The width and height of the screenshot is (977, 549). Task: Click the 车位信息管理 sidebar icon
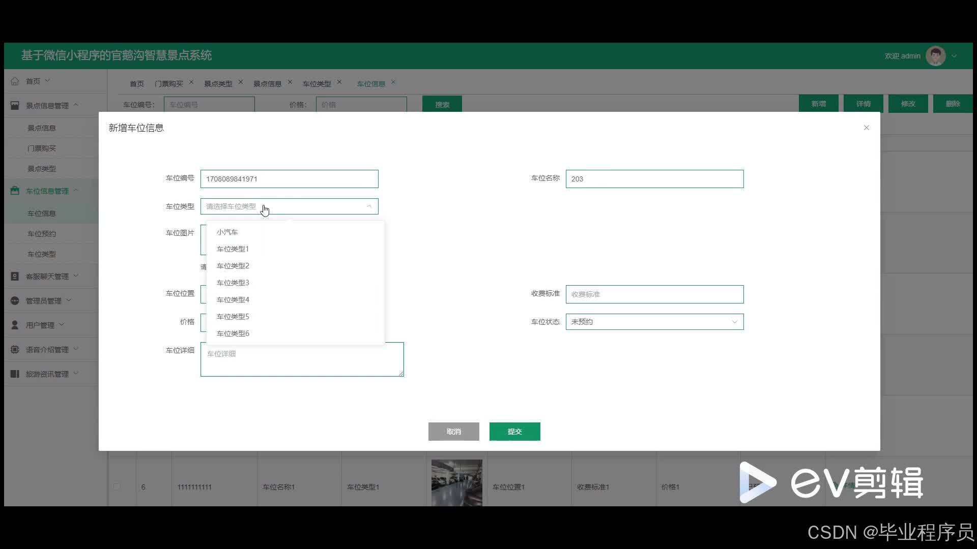click(x=15, y=191)
